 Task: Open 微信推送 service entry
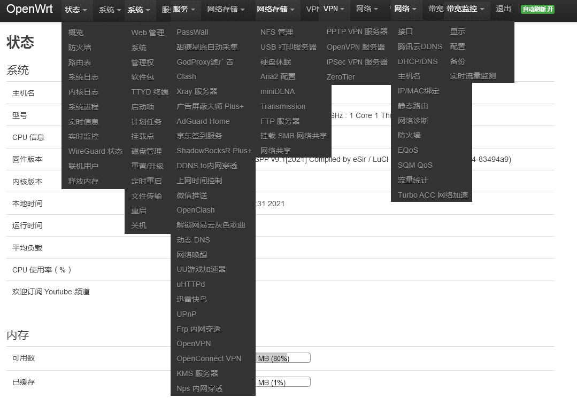192,196
